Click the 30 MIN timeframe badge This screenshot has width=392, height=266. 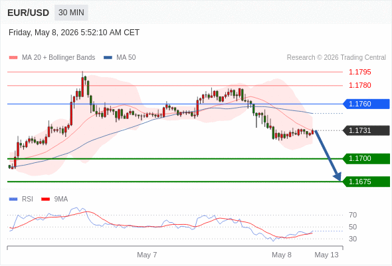(71, 13)
